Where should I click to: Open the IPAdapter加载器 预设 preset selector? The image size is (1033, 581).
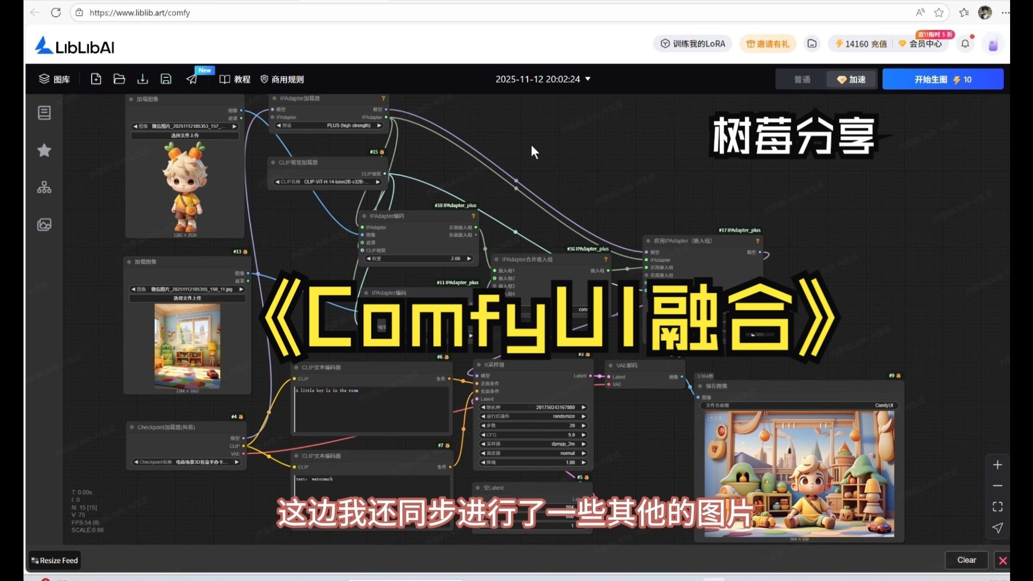click(329, 125)
